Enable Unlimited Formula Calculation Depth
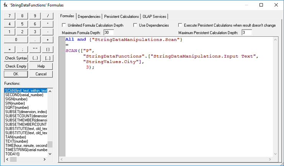The width and height of the screenshot is (284, 166). [x=64, y=25]
